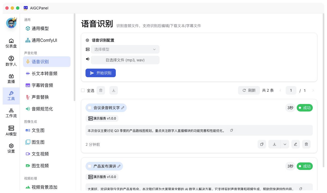Open 音频规范化 tool
327x193 pixels.
tap(47, 109)
